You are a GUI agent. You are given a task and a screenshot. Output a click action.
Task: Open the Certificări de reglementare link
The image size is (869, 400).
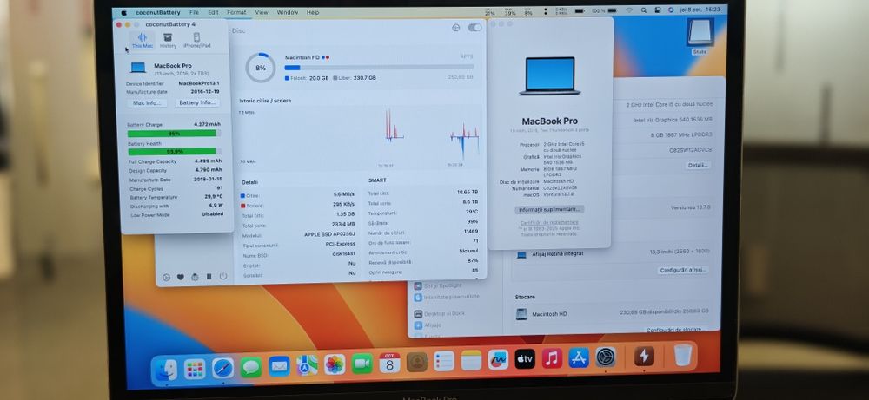point(549,222)
